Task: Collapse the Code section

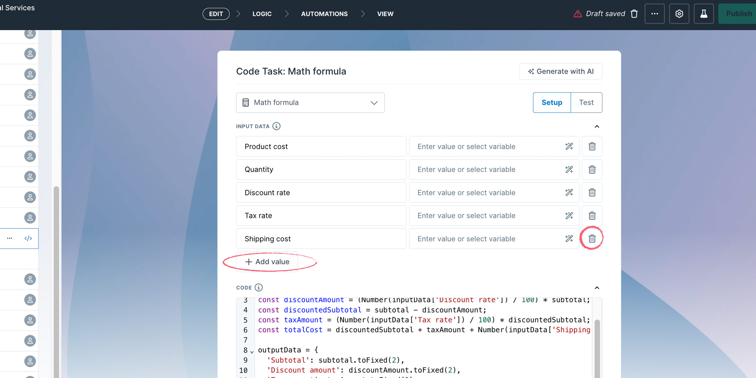Action: click(597, 288)
